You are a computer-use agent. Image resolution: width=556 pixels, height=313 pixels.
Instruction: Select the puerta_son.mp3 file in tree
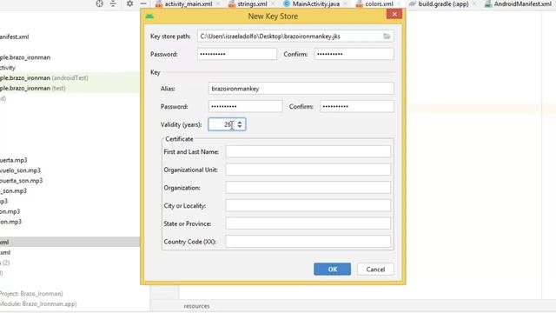pos(21,181)
